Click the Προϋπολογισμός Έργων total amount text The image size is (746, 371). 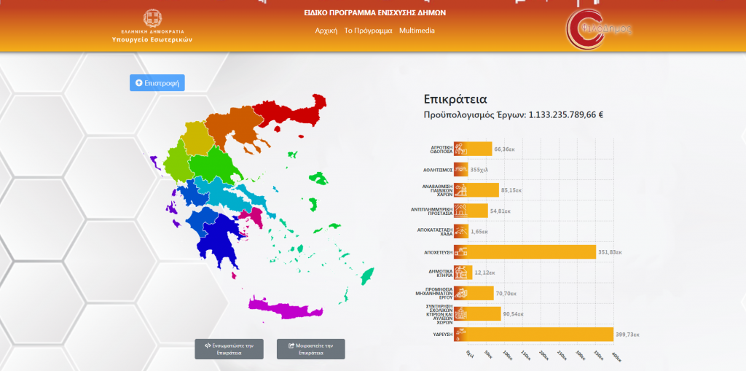point(514,114)
